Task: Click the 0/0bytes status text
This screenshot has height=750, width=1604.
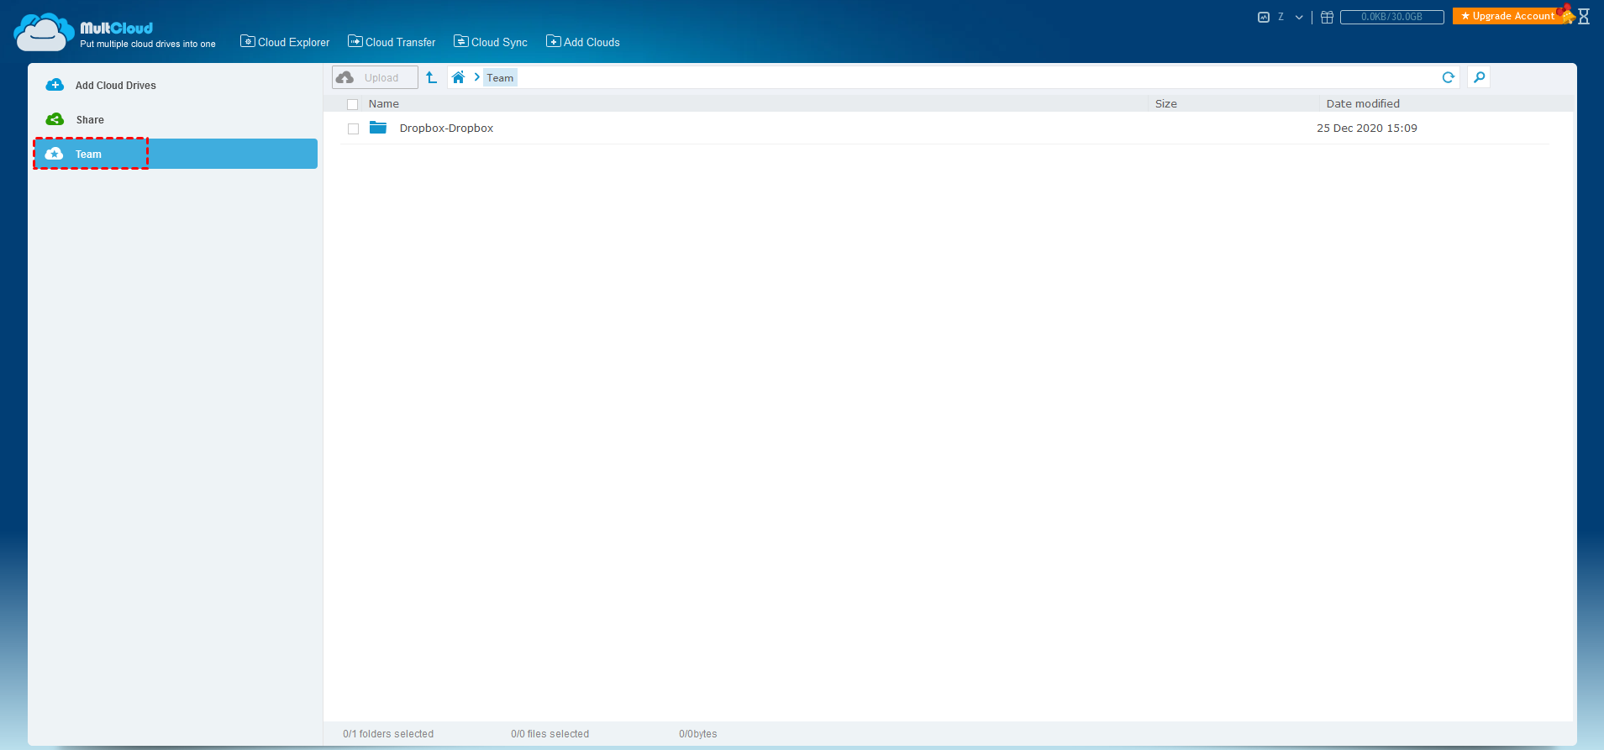Action: point(698,734)
